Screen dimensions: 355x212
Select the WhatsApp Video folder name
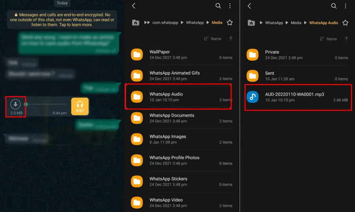(x=166, y=200)
